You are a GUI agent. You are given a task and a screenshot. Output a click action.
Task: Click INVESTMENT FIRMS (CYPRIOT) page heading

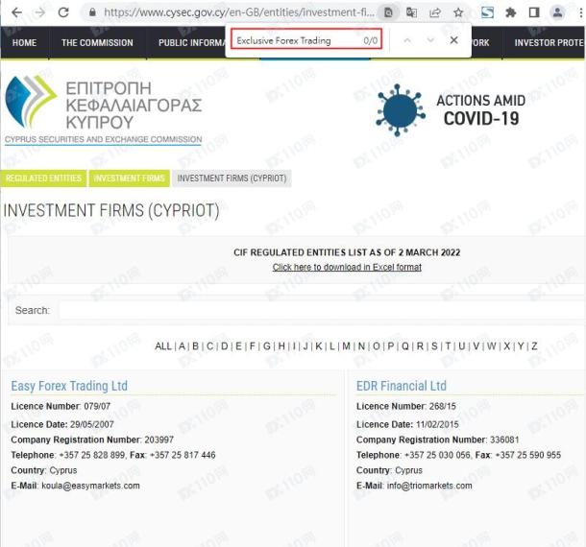pos(111,210)
